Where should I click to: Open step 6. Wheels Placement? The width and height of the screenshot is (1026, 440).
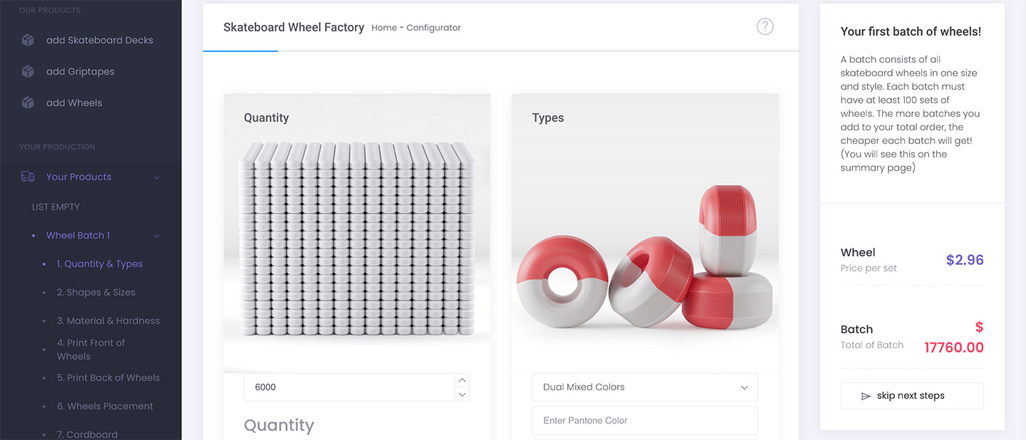pos(105,407)
